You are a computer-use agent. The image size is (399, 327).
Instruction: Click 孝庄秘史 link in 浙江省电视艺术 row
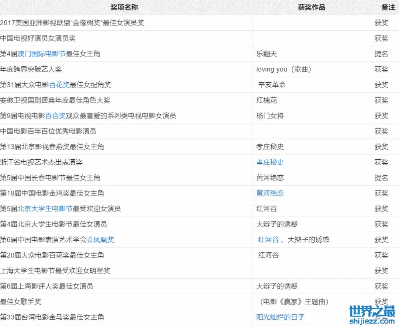pyautogui.click(x=270, y=162)
